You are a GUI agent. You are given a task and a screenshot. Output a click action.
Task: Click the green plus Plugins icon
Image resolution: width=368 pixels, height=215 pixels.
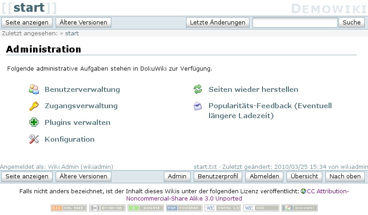point(34,122)
